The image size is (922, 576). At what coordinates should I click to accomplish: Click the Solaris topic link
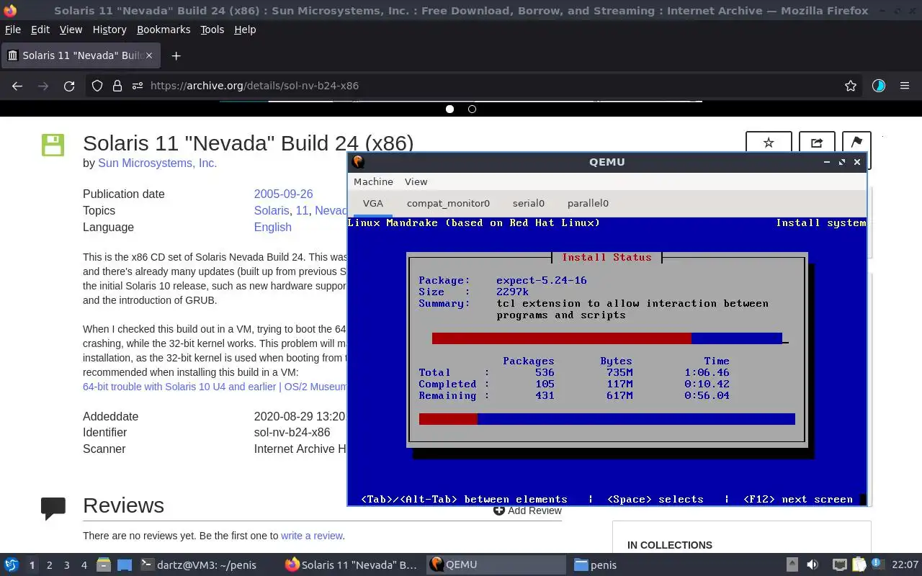(x=272, y=211)
